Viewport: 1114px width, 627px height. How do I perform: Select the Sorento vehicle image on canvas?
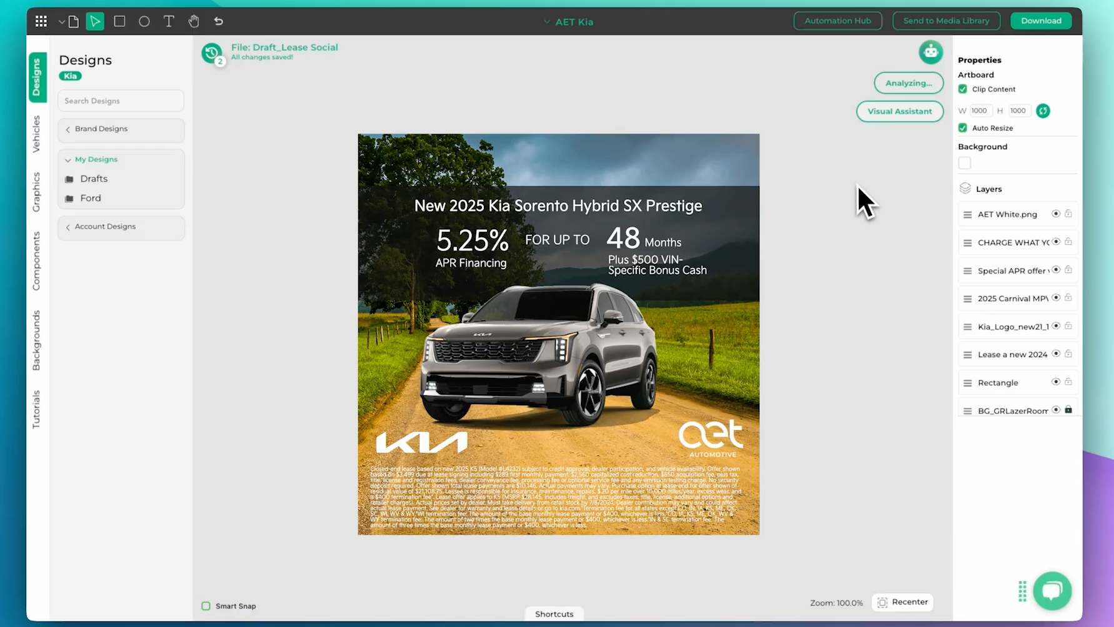[538, 356]
